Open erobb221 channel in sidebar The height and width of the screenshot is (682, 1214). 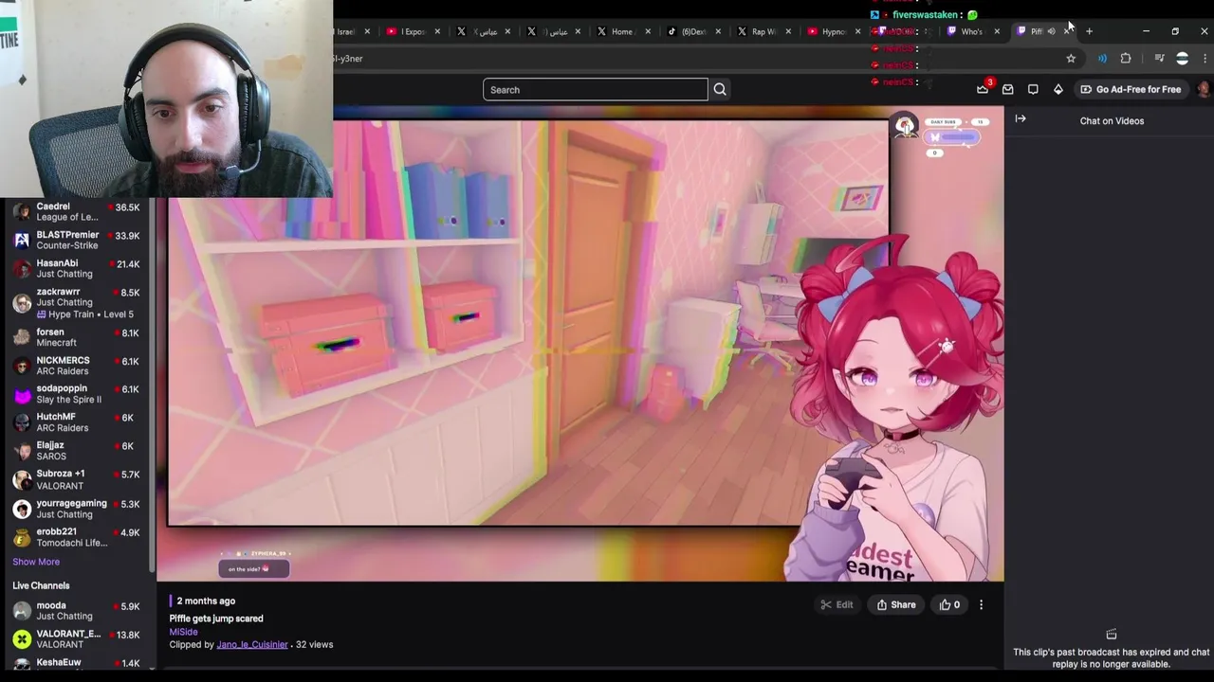77,537
